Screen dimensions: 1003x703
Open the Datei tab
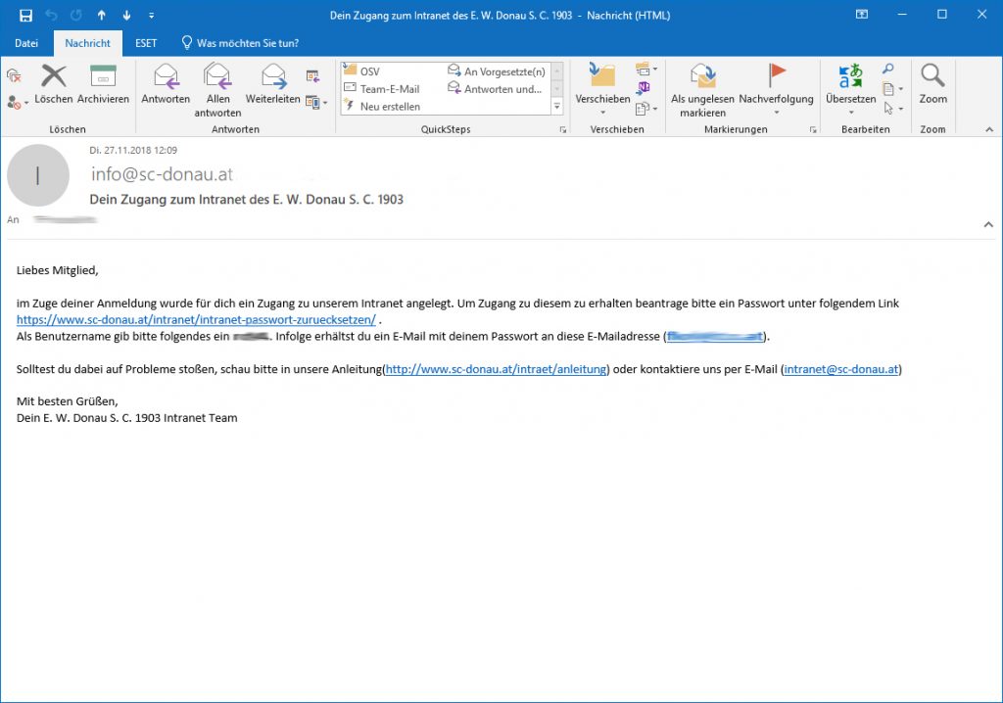pos(26,43)
